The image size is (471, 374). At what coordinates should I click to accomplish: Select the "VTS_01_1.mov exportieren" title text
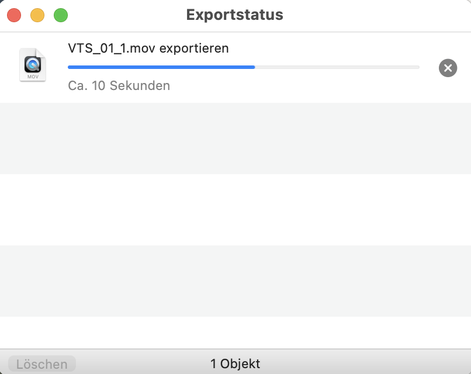click(x=148, y=48)
